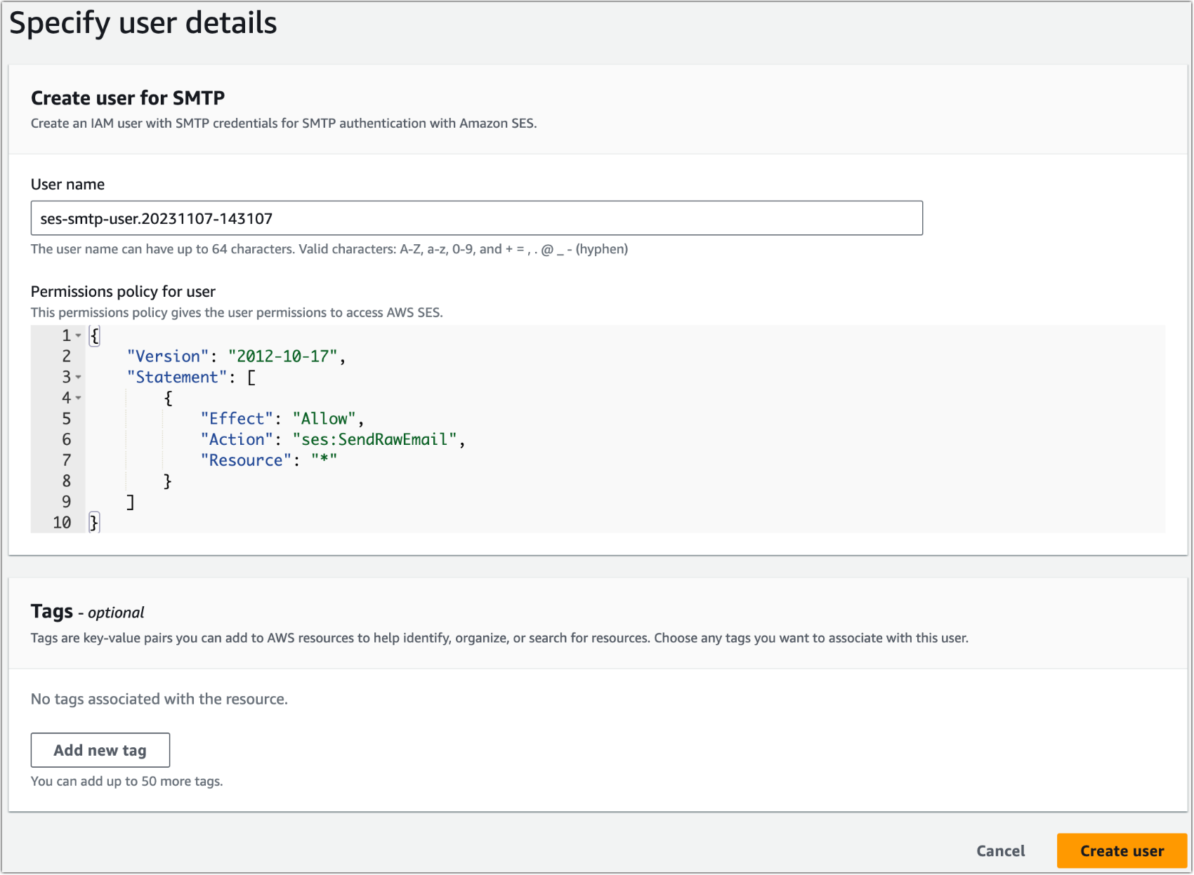Click the closing brace on line 8
Screen dimensions: 1194x875
click(167, 481)
